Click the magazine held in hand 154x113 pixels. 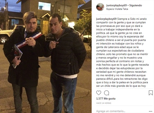pyautogui.click(x=17, y=56)
